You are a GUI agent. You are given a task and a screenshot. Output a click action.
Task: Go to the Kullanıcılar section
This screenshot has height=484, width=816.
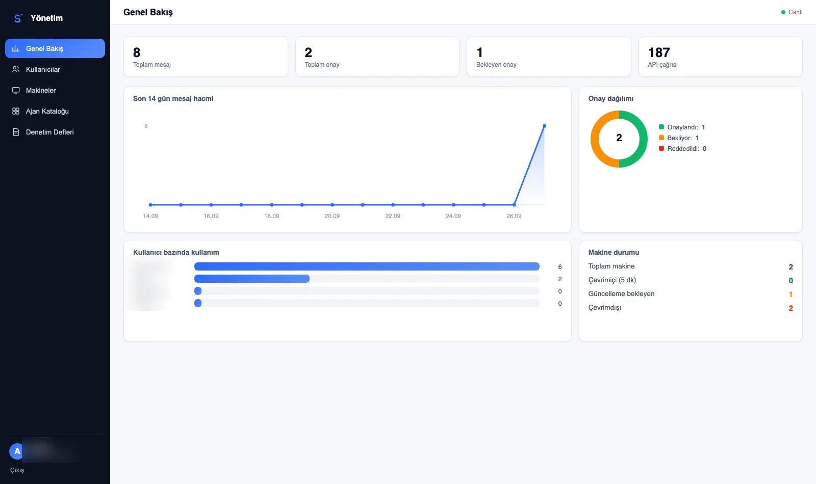(x=55, y=69)
